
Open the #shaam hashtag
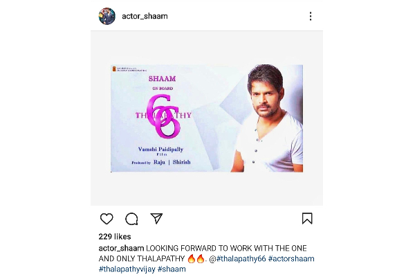pos(172,269)
